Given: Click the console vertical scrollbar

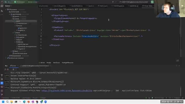Looking at the screenshot, I should [x=180, y=91].
